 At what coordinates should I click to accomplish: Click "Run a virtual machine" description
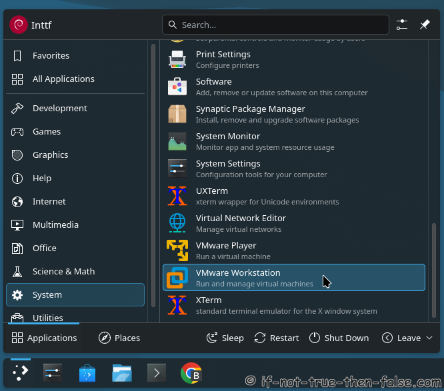coord(233,256)
